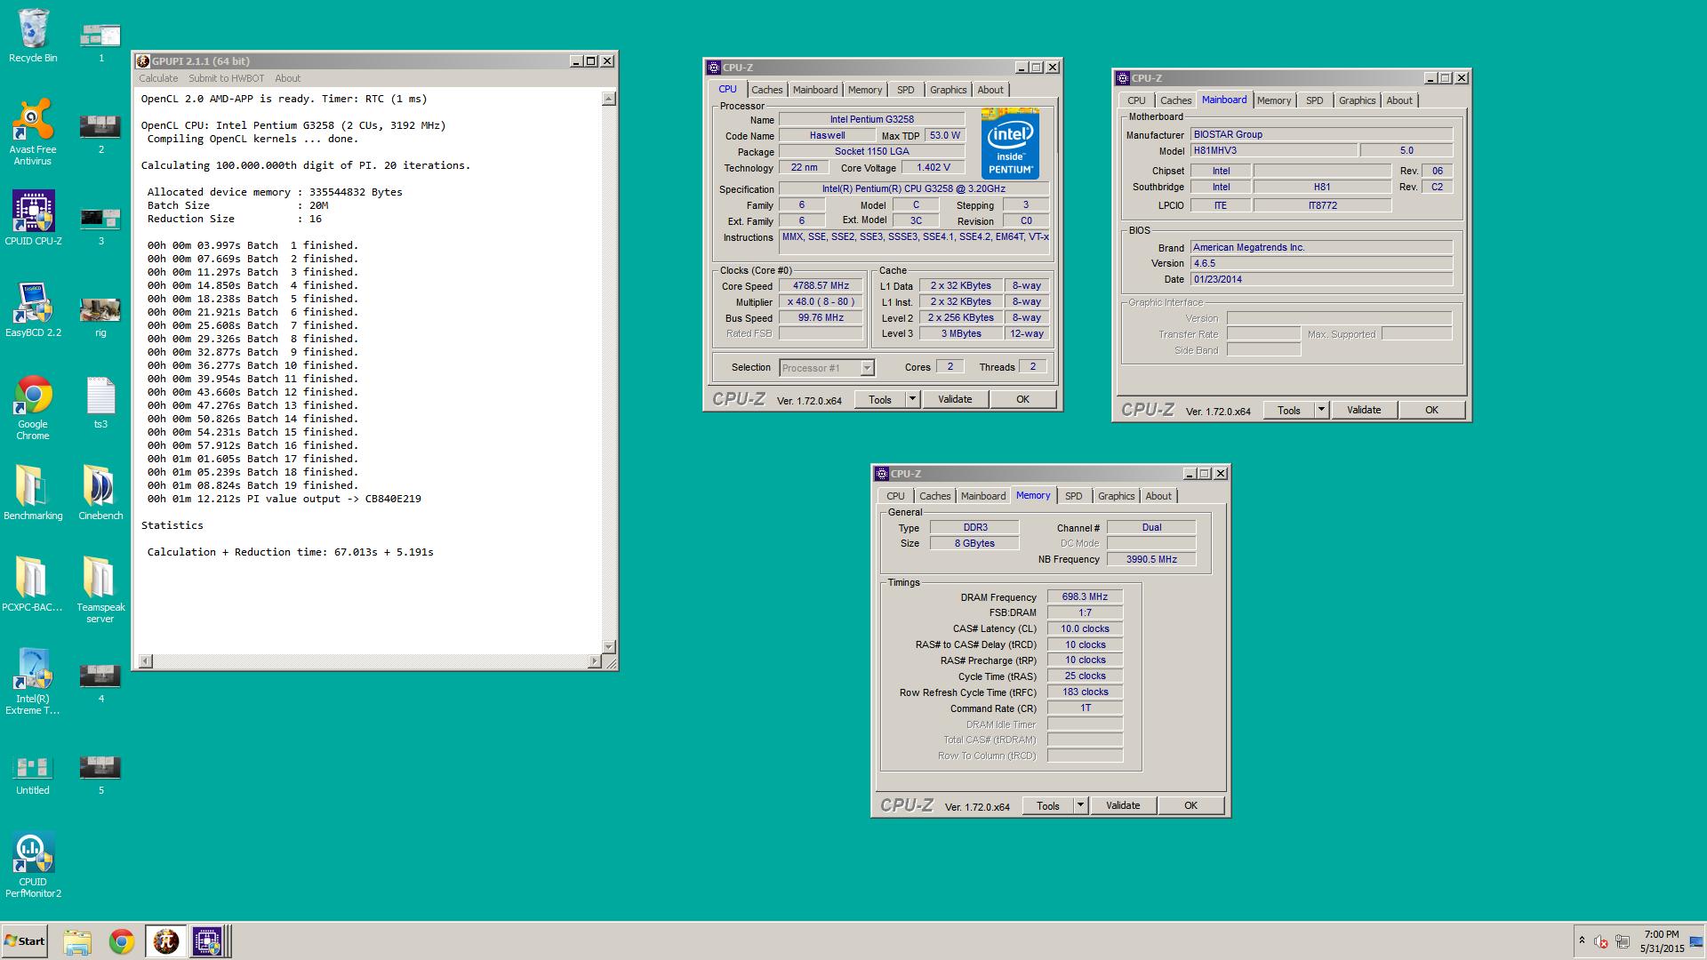Click OK in Memory window

click(x=1190, y=806)
